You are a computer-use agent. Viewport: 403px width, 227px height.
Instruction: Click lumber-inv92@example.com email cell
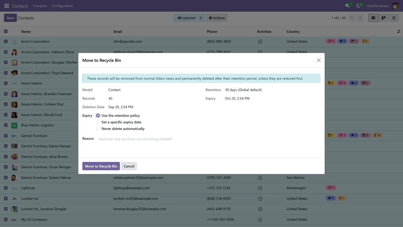point(136,198)
